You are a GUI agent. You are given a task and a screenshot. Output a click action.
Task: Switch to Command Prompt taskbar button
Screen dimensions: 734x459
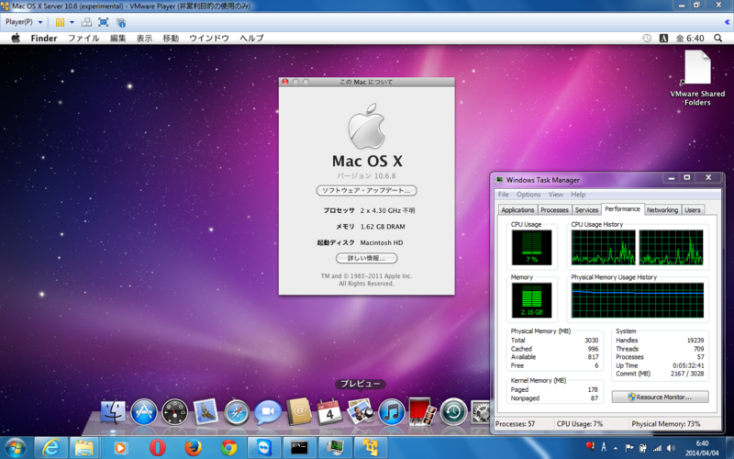(x=299, y=448)
